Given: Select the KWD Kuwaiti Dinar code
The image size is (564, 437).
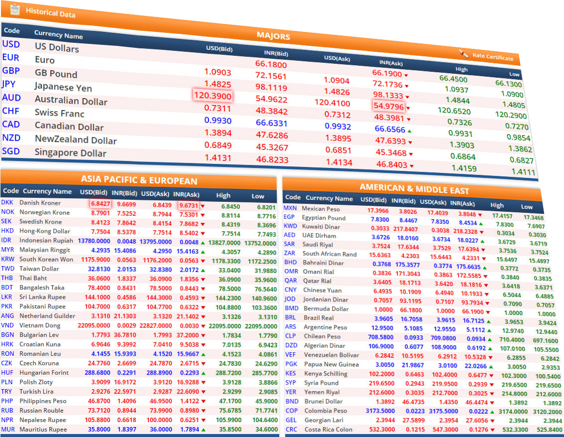Looking at the screenshot, I should coord(291,226).
